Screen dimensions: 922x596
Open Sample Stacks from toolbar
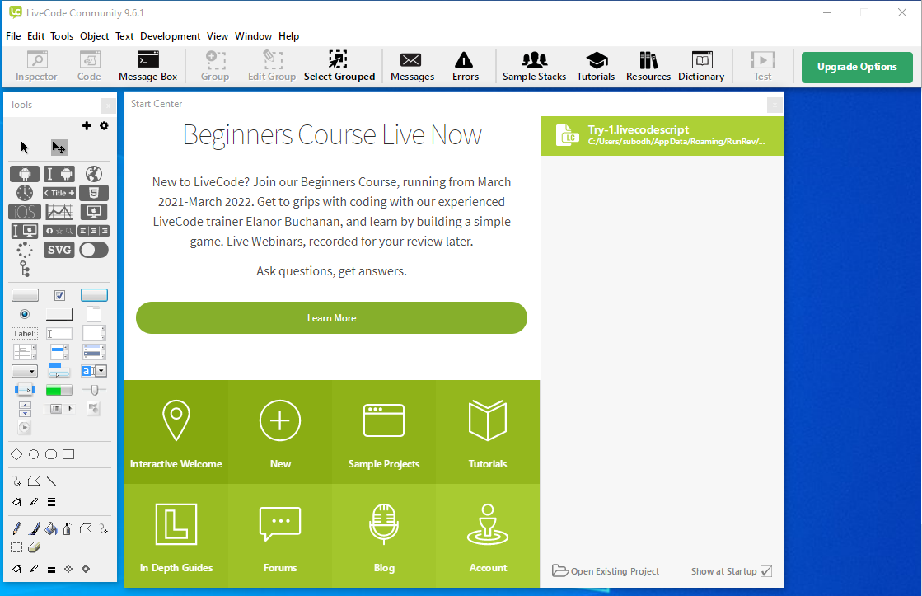pyautogui.click(x=534, y=66)
